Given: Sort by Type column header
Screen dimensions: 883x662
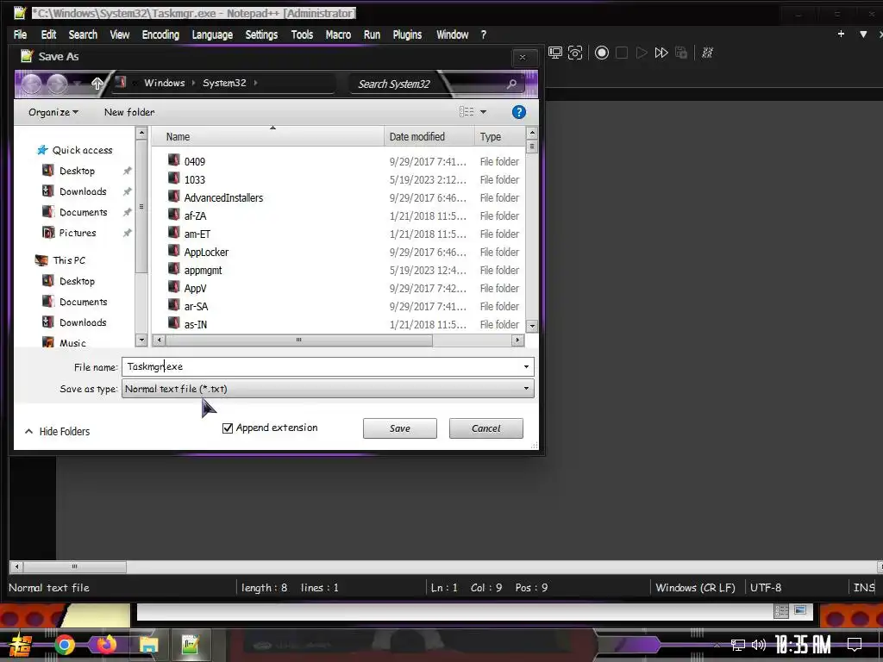Looking at the screenshot, I should coord(499,137).
